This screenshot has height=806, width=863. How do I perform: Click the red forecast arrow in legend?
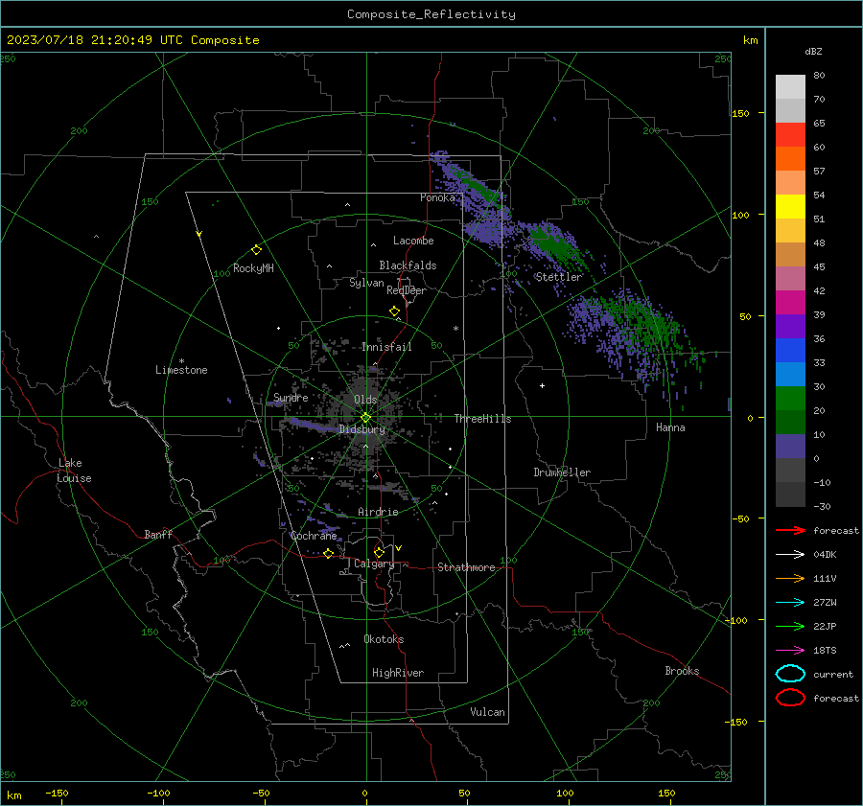click(790, 530)
